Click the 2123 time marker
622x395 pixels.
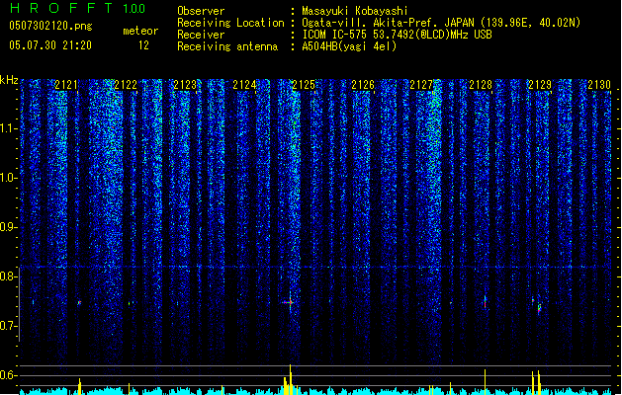click(x=185, y=85)
